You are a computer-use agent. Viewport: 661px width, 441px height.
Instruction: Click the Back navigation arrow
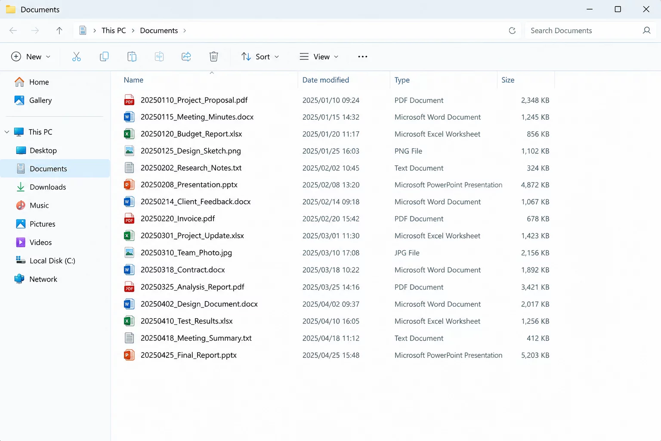pyautogui.click(x=13, y=31)
